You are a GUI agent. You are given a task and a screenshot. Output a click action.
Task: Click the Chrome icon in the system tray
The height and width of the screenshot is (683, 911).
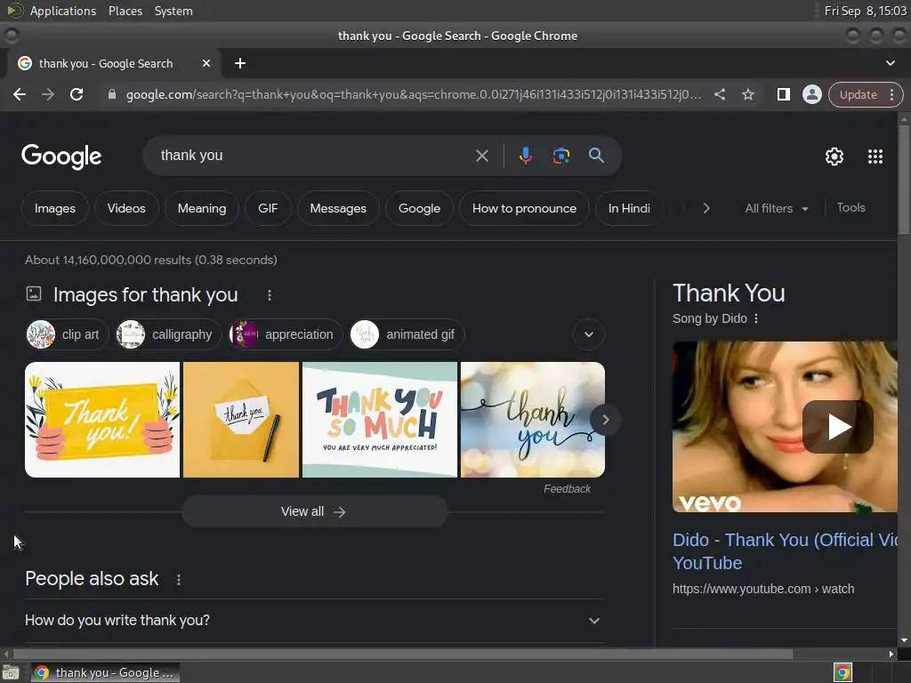click(x=842, y=672)
